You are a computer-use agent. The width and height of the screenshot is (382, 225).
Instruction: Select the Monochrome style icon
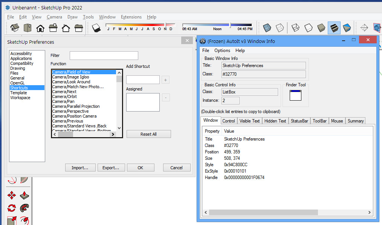pyautogui.click(x=347, y=28)
